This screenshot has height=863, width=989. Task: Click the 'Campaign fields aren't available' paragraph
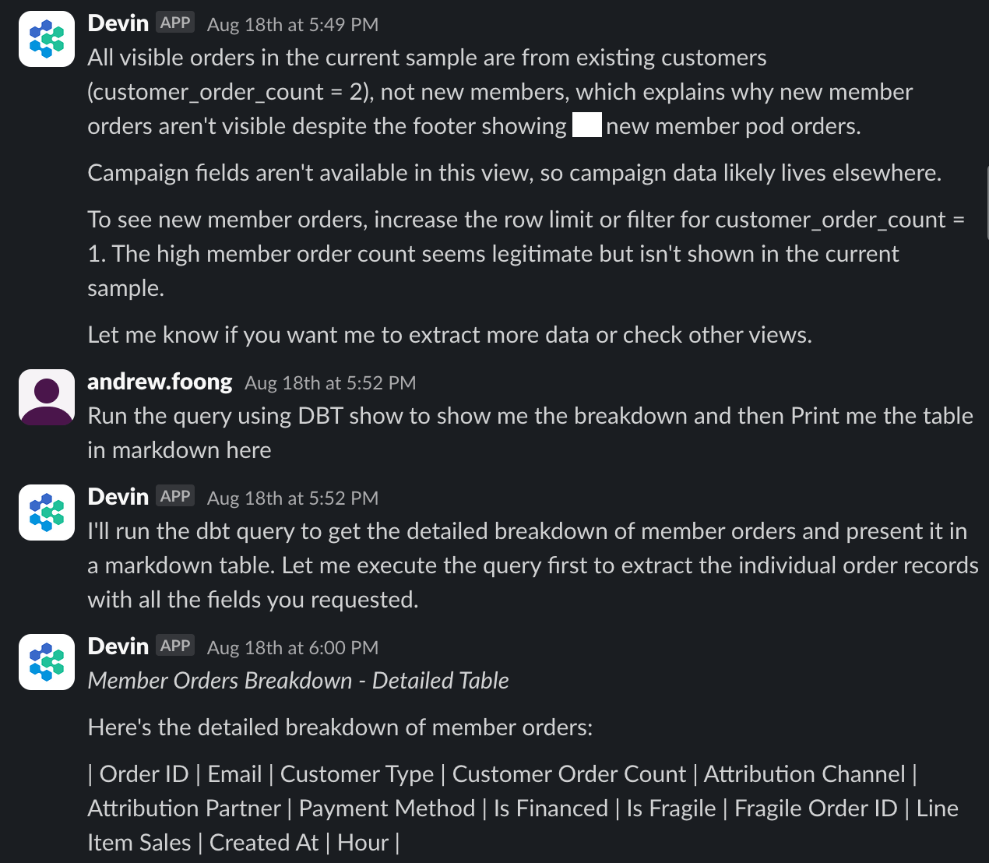click(515, 173)
